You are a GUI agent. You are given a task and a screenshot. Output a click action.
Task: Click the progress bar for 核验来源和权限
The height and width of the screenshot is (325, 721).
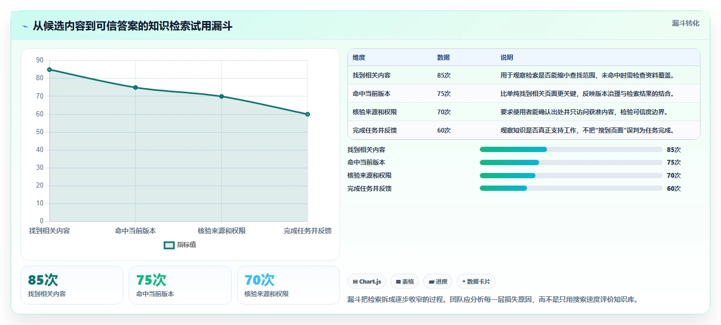(571, 176)
